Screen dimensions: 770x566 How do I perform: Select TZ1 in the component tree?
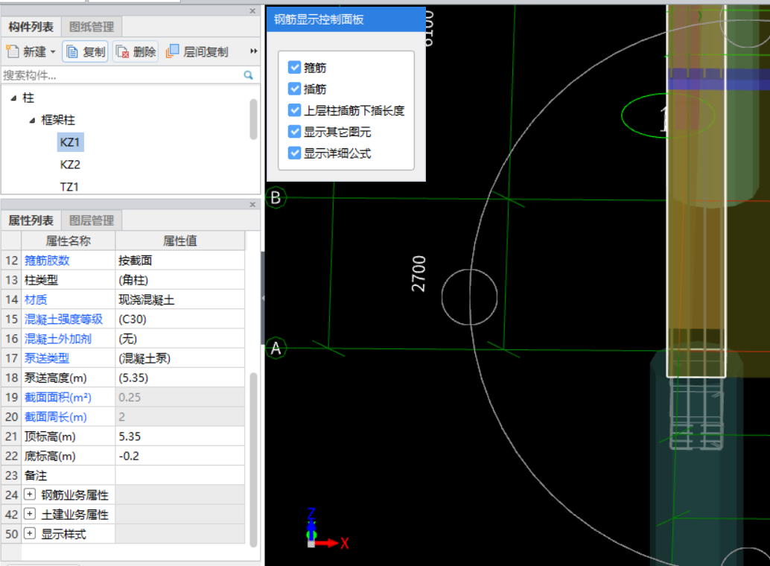tap(69, 187)
